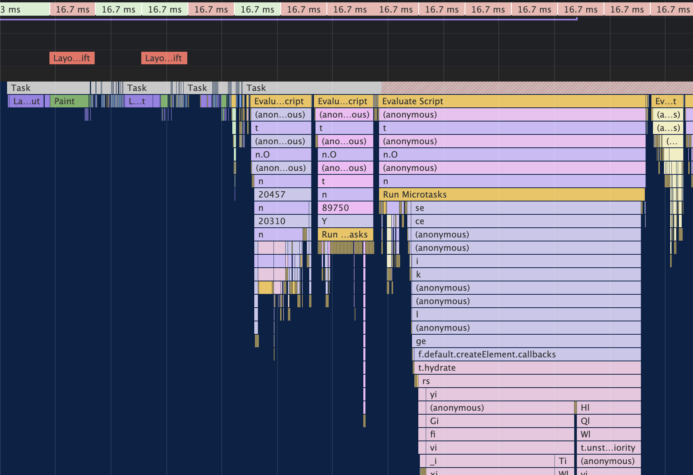This screenshot has width=693, height=475.
Task: Select the 3 ms frame in the frames row
Action: click(x=25, y=9)
